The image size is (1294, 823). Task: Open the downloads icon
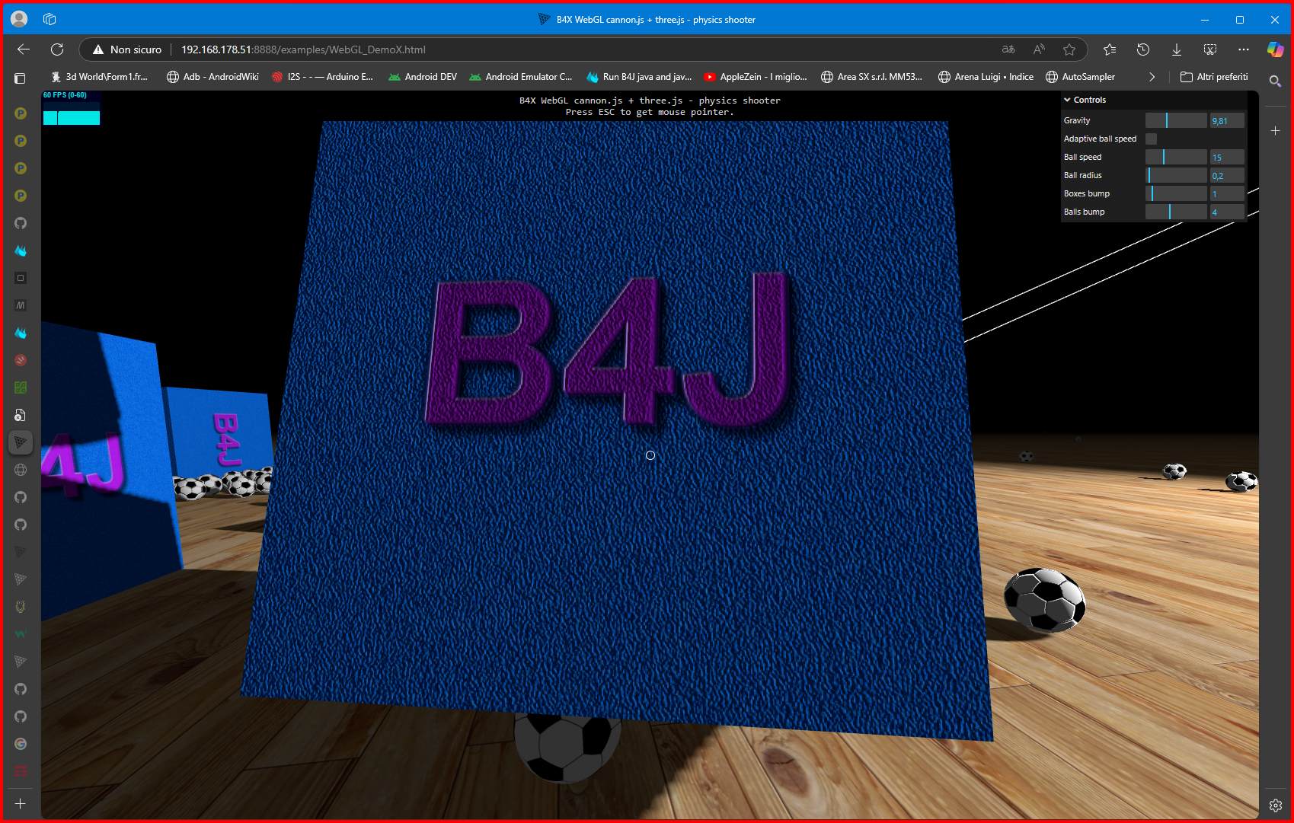[x=1177, y=49]
